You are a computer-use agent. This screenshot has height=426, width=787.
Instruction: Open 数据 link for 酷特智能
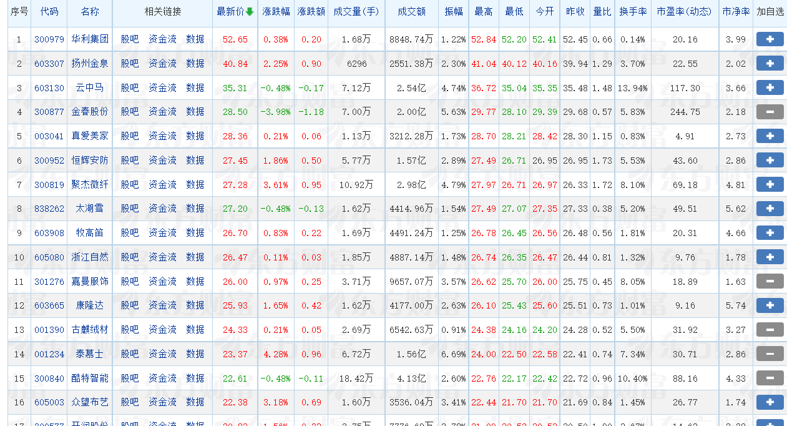[x=195, y=379]
